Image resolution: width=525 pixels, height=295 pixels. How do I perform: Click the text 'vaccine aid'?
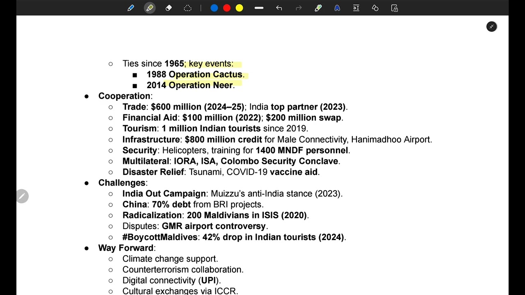click(x=294, y=172)
